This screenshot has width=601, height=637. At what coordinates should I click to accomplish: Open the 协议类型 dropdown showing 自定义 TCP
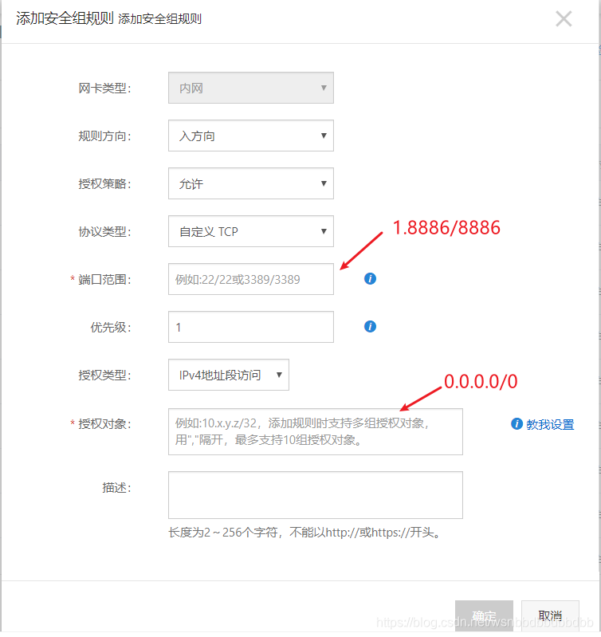pos(251,231)
